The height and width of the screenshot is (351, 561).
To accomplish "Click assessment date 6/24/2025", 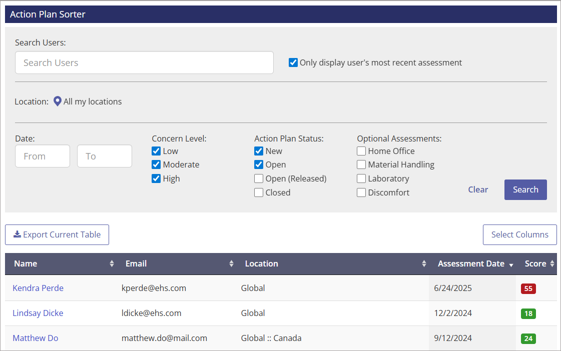I will [453, 288].
